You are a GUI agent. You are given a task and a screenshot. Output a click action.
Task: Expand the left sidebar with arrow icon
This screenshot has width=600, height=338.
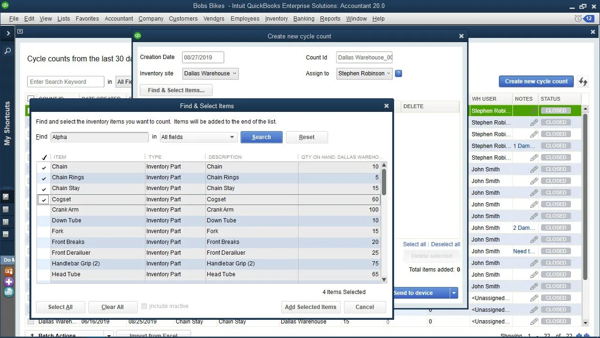7,33
